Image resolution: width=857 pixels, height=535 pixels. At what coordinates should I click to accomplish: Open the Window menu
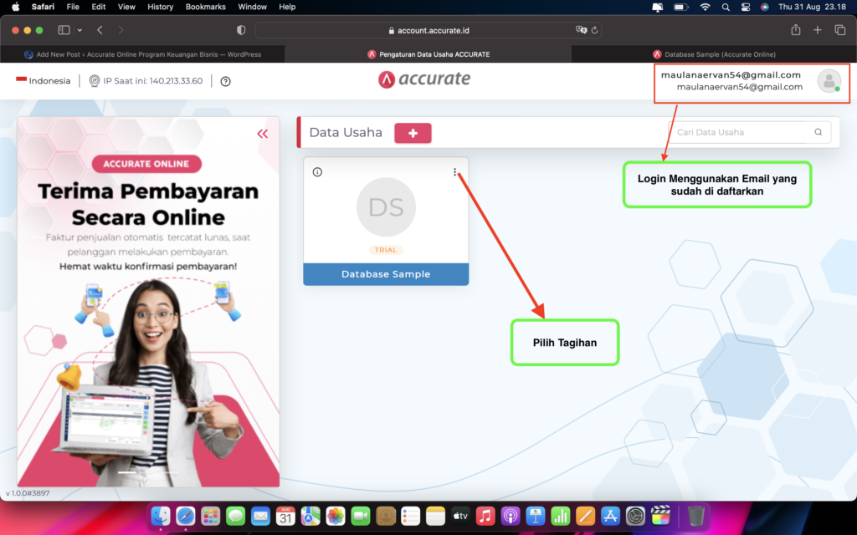(252, 7)
